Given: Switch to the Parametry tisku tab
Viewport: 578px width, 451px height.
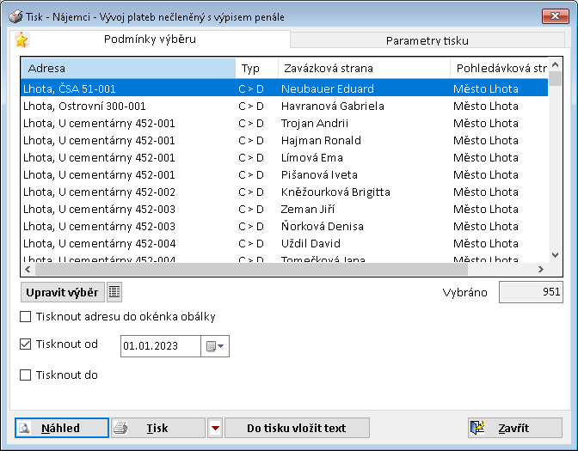Looking at the screenshot, I should 427,40.
